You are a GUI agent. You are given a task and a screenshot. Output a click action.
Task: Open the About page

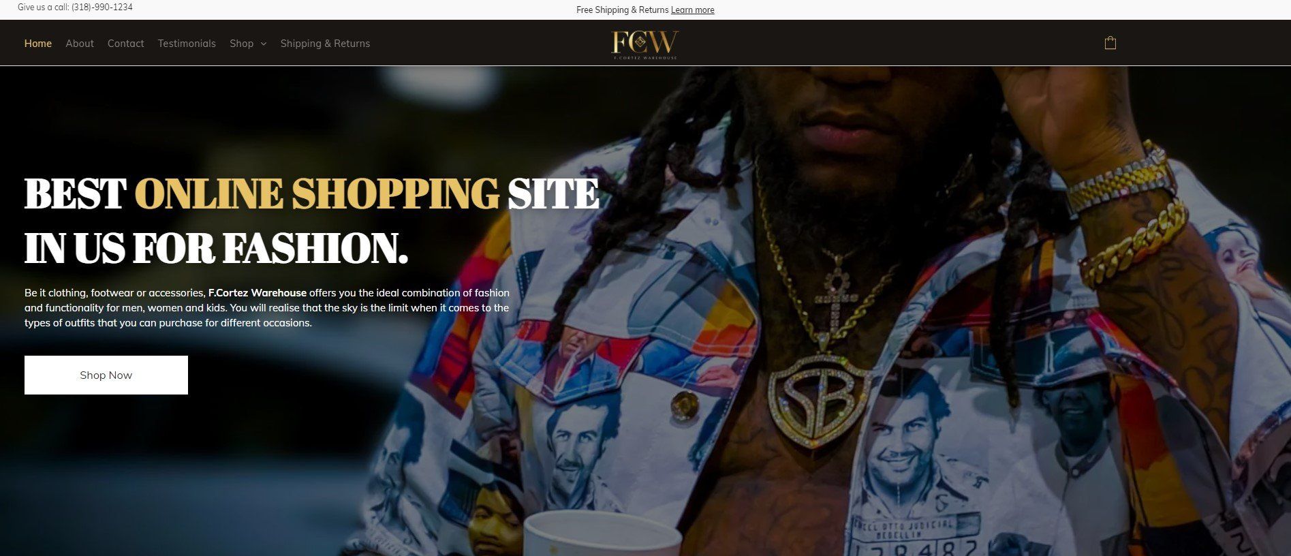[x=80, y=44]
